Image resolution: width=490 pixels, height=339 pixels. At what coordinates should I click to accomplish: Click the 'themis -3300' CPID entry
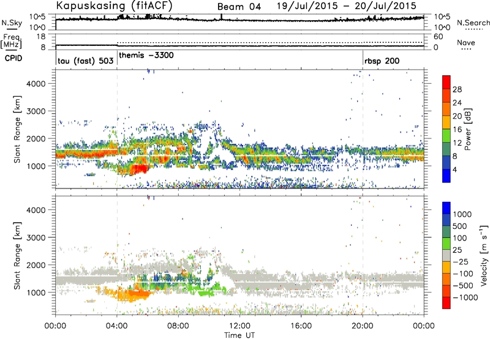pyautogui.click(x=146, y=55)
